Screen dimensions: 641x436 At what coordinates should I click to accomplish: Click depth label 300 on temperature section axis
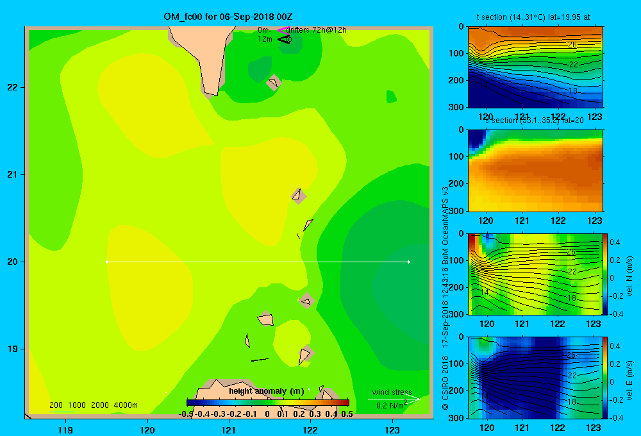pyautogui.click(x=456, y=107)
